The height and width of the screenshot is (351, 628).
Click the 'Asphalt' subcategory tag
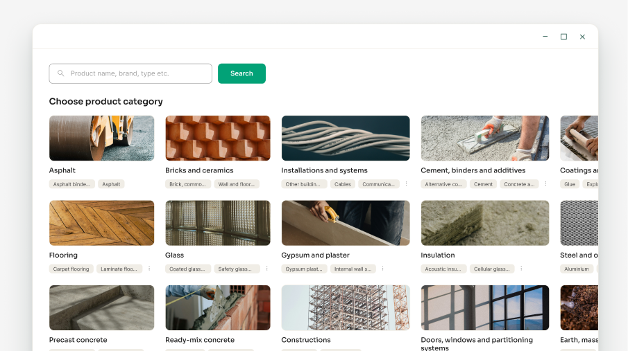[x=111, y=184]
